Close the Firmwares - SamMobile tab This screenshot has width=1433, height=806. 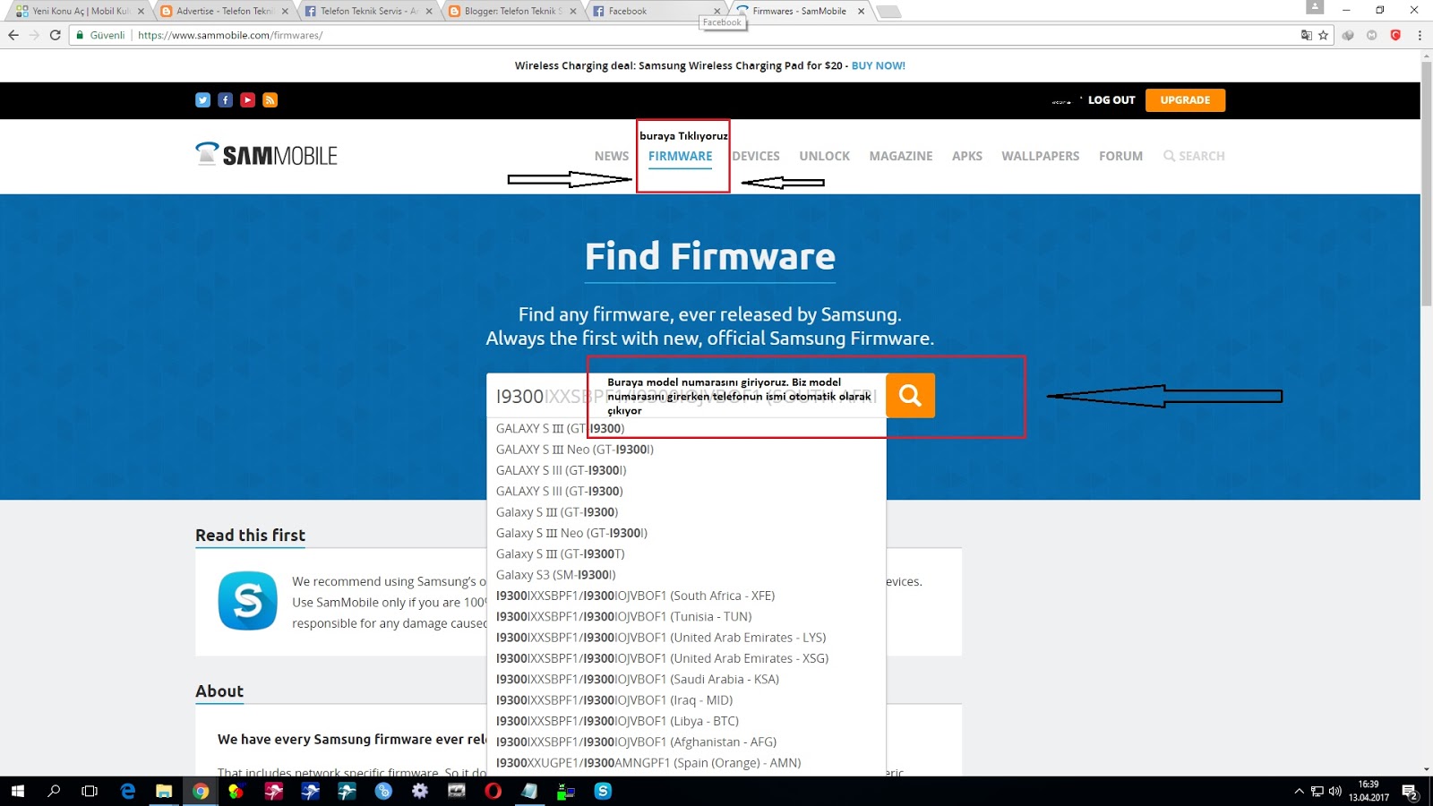pyautogui.click(x=861, y=11)
